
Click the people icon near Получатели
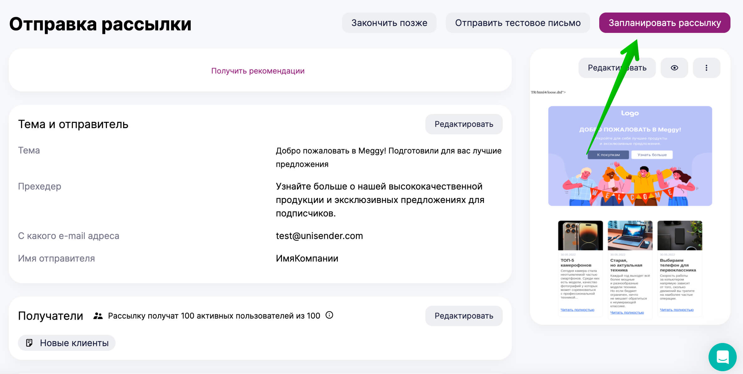click(97, 316)
